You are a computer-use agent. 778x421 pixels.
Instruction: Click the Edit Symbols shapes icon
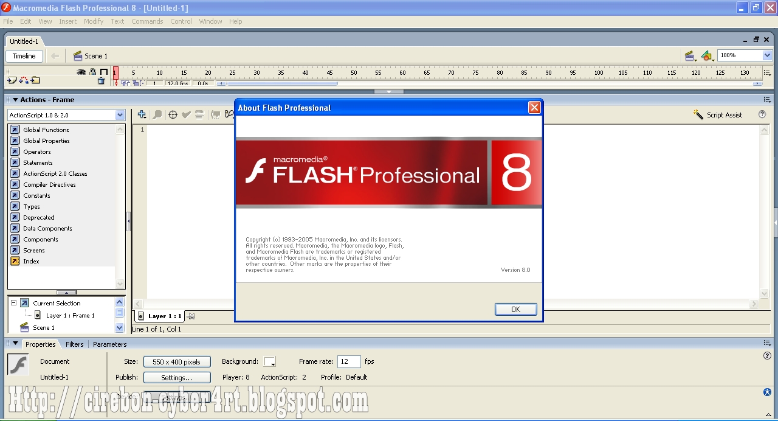pos(706,56)
